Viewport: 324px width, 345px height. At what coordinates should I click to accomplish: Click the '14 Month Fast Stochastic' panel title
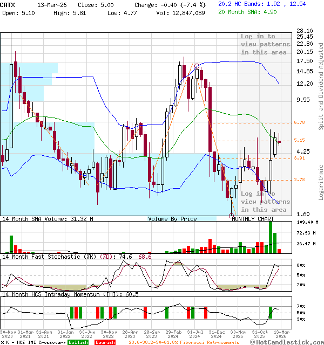click(49, 257)
